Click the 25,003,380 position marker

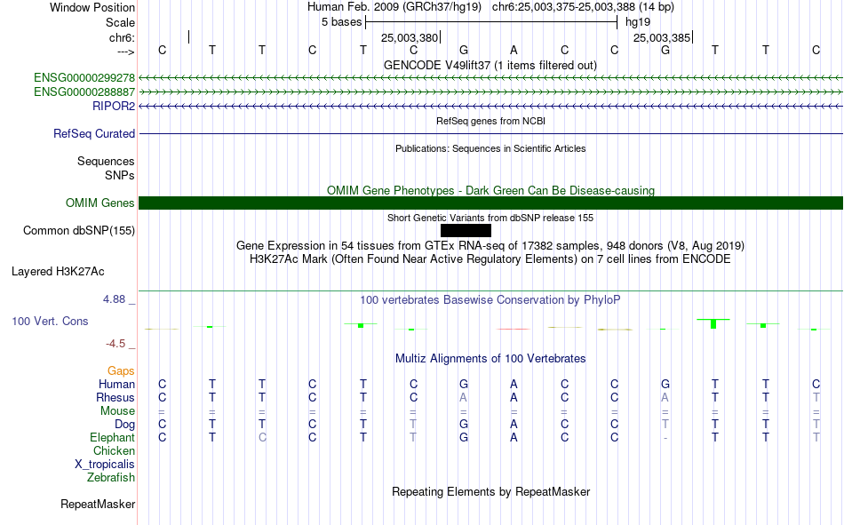(410, 37)
